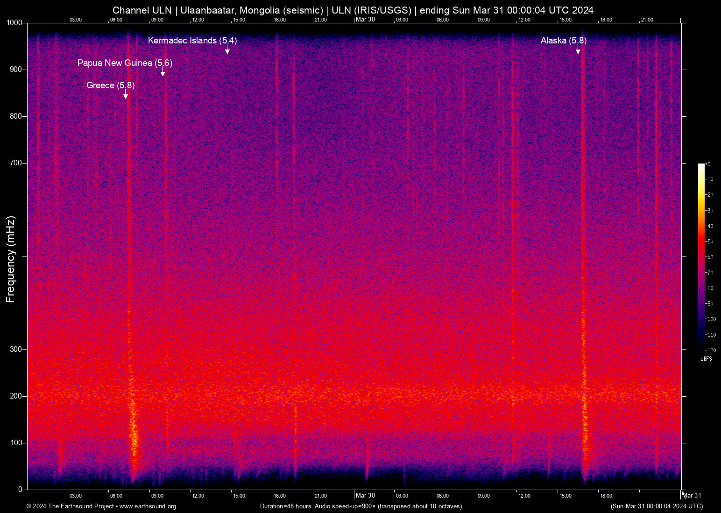Click the Mar 31 date marker

pyautogui.click(x=692, y=496)
